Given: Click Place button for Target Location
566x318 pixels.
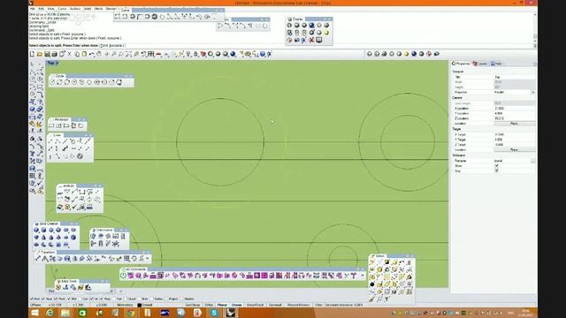Looking at the screenshot, I should click(x=514, y=149).
